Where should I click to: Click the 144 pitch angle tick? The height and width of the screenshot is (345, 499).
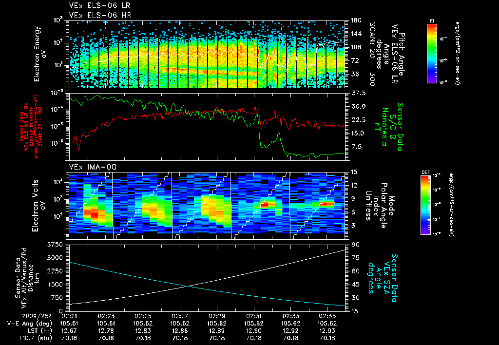pos(356,34)
